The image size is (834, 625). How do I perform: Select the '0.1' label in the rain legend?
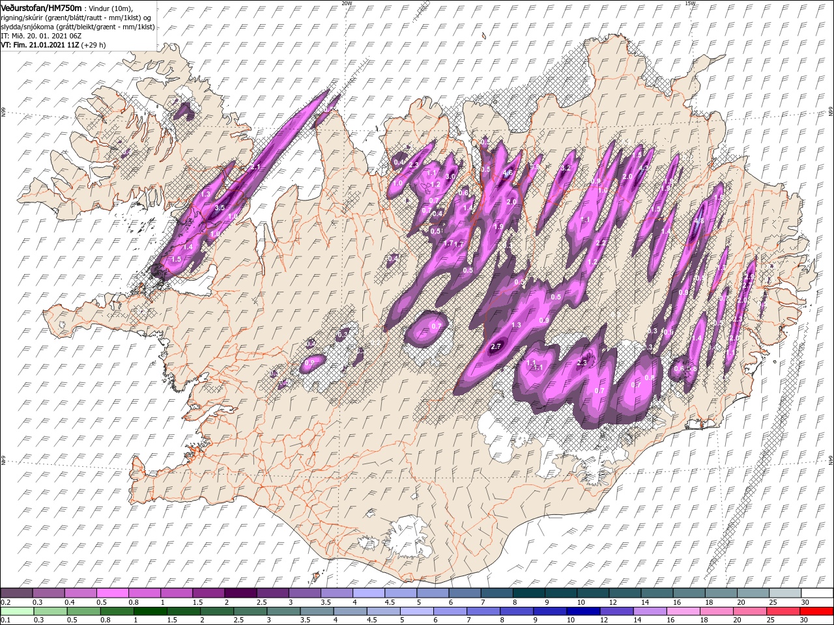(5, 620)
